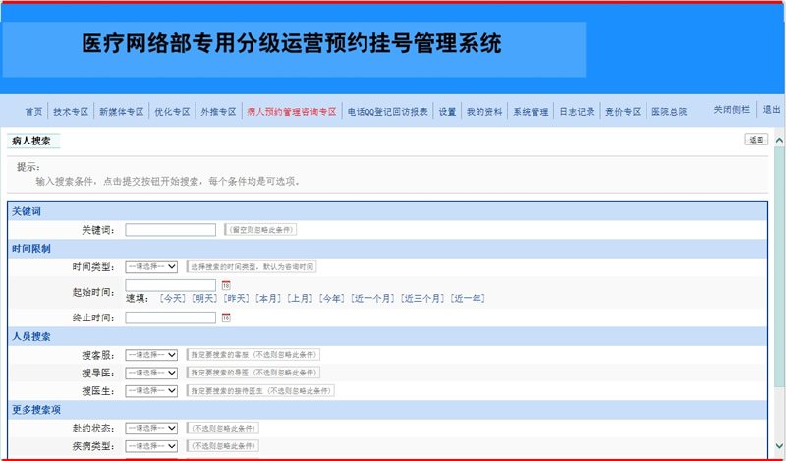Screen dimensions: 786x461
Task: Open the 医院总院 menu item
Action: [669, 112]
